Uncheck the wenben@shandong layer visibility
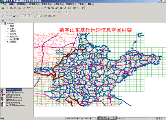The height and width of the screenshot is (120, 166). tap(2, 90)
